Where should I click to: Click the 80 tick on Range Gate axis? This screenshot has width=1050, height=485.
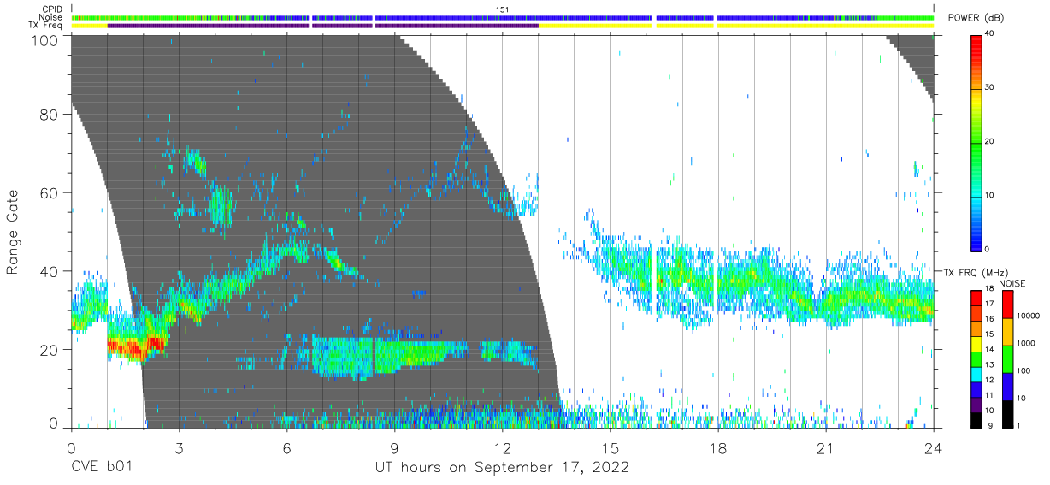(x=48, y=114)
